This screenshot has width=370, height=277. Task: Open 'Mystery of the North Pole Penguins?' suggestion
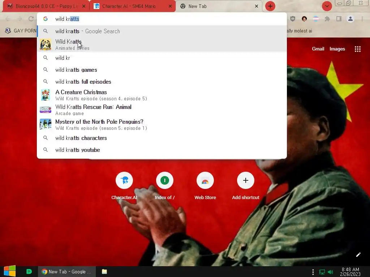pos(162,124)
